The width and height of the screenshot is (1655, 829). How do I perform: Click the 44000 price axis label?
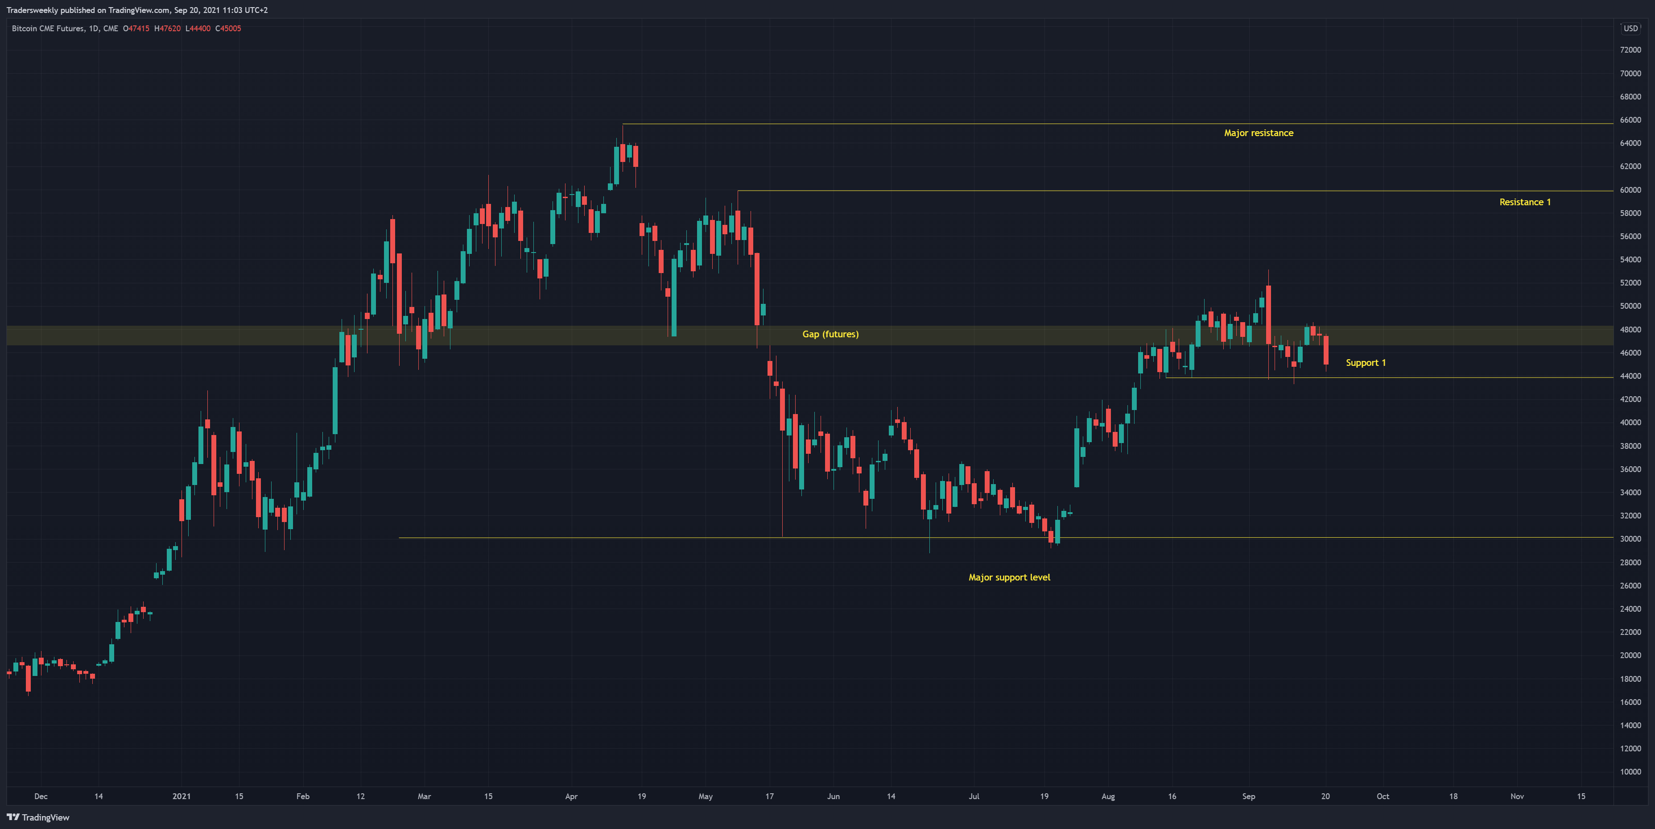pos(1630,377)
